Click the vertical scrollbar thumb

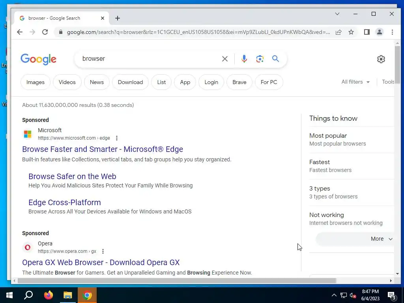pyautogui.click(x=397, y=65)
